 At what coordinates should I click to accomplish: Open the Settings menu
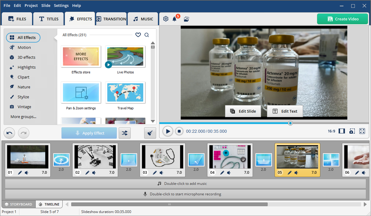61,5
